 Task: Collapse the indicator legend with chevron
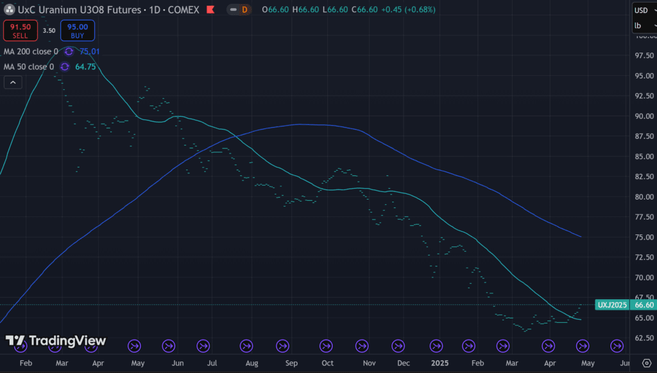(x=13, y=82)
